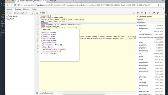Expand the (no domain) tree node

coord(6,16)
